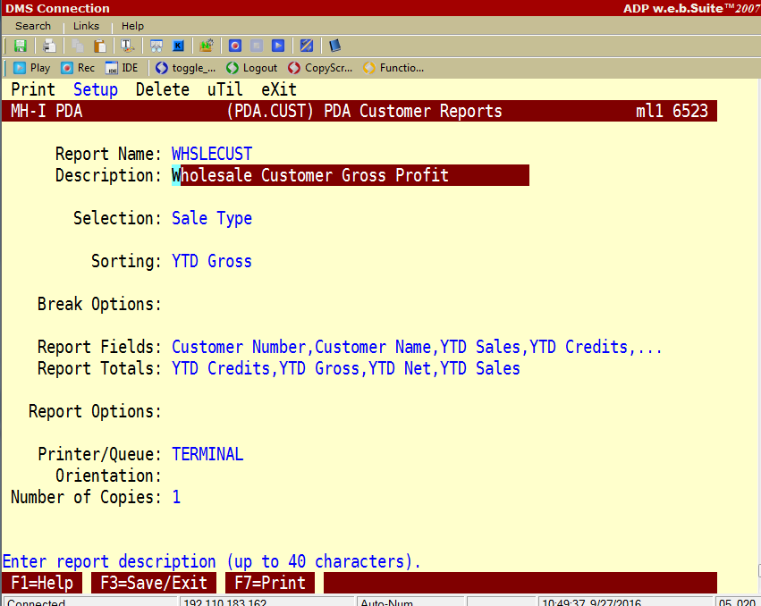Click the blue K keyboard icon

click(x=178, y=46)
